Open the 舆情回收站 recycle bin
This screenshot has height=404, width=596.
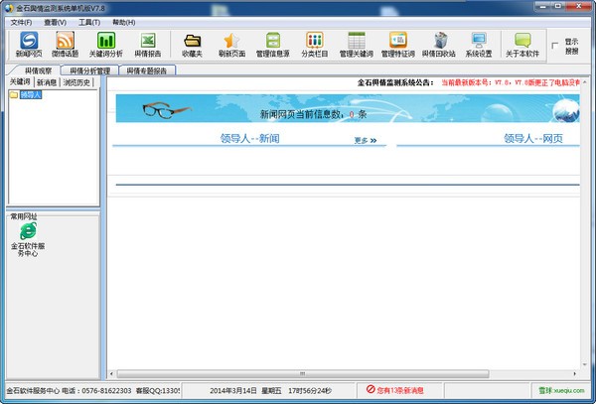439,45
